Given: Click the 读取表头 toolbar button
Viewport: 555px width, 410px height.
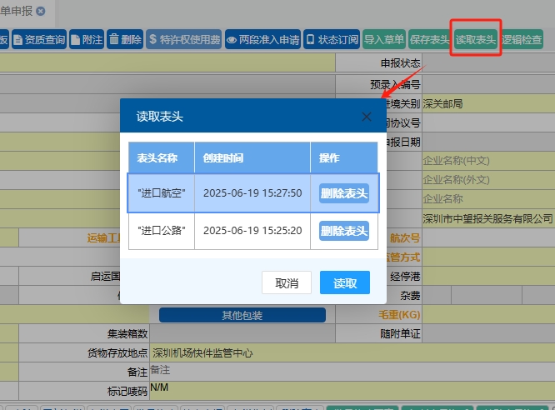Looking at the screenshot, I should pyautogui.click(x=475, y=39).
